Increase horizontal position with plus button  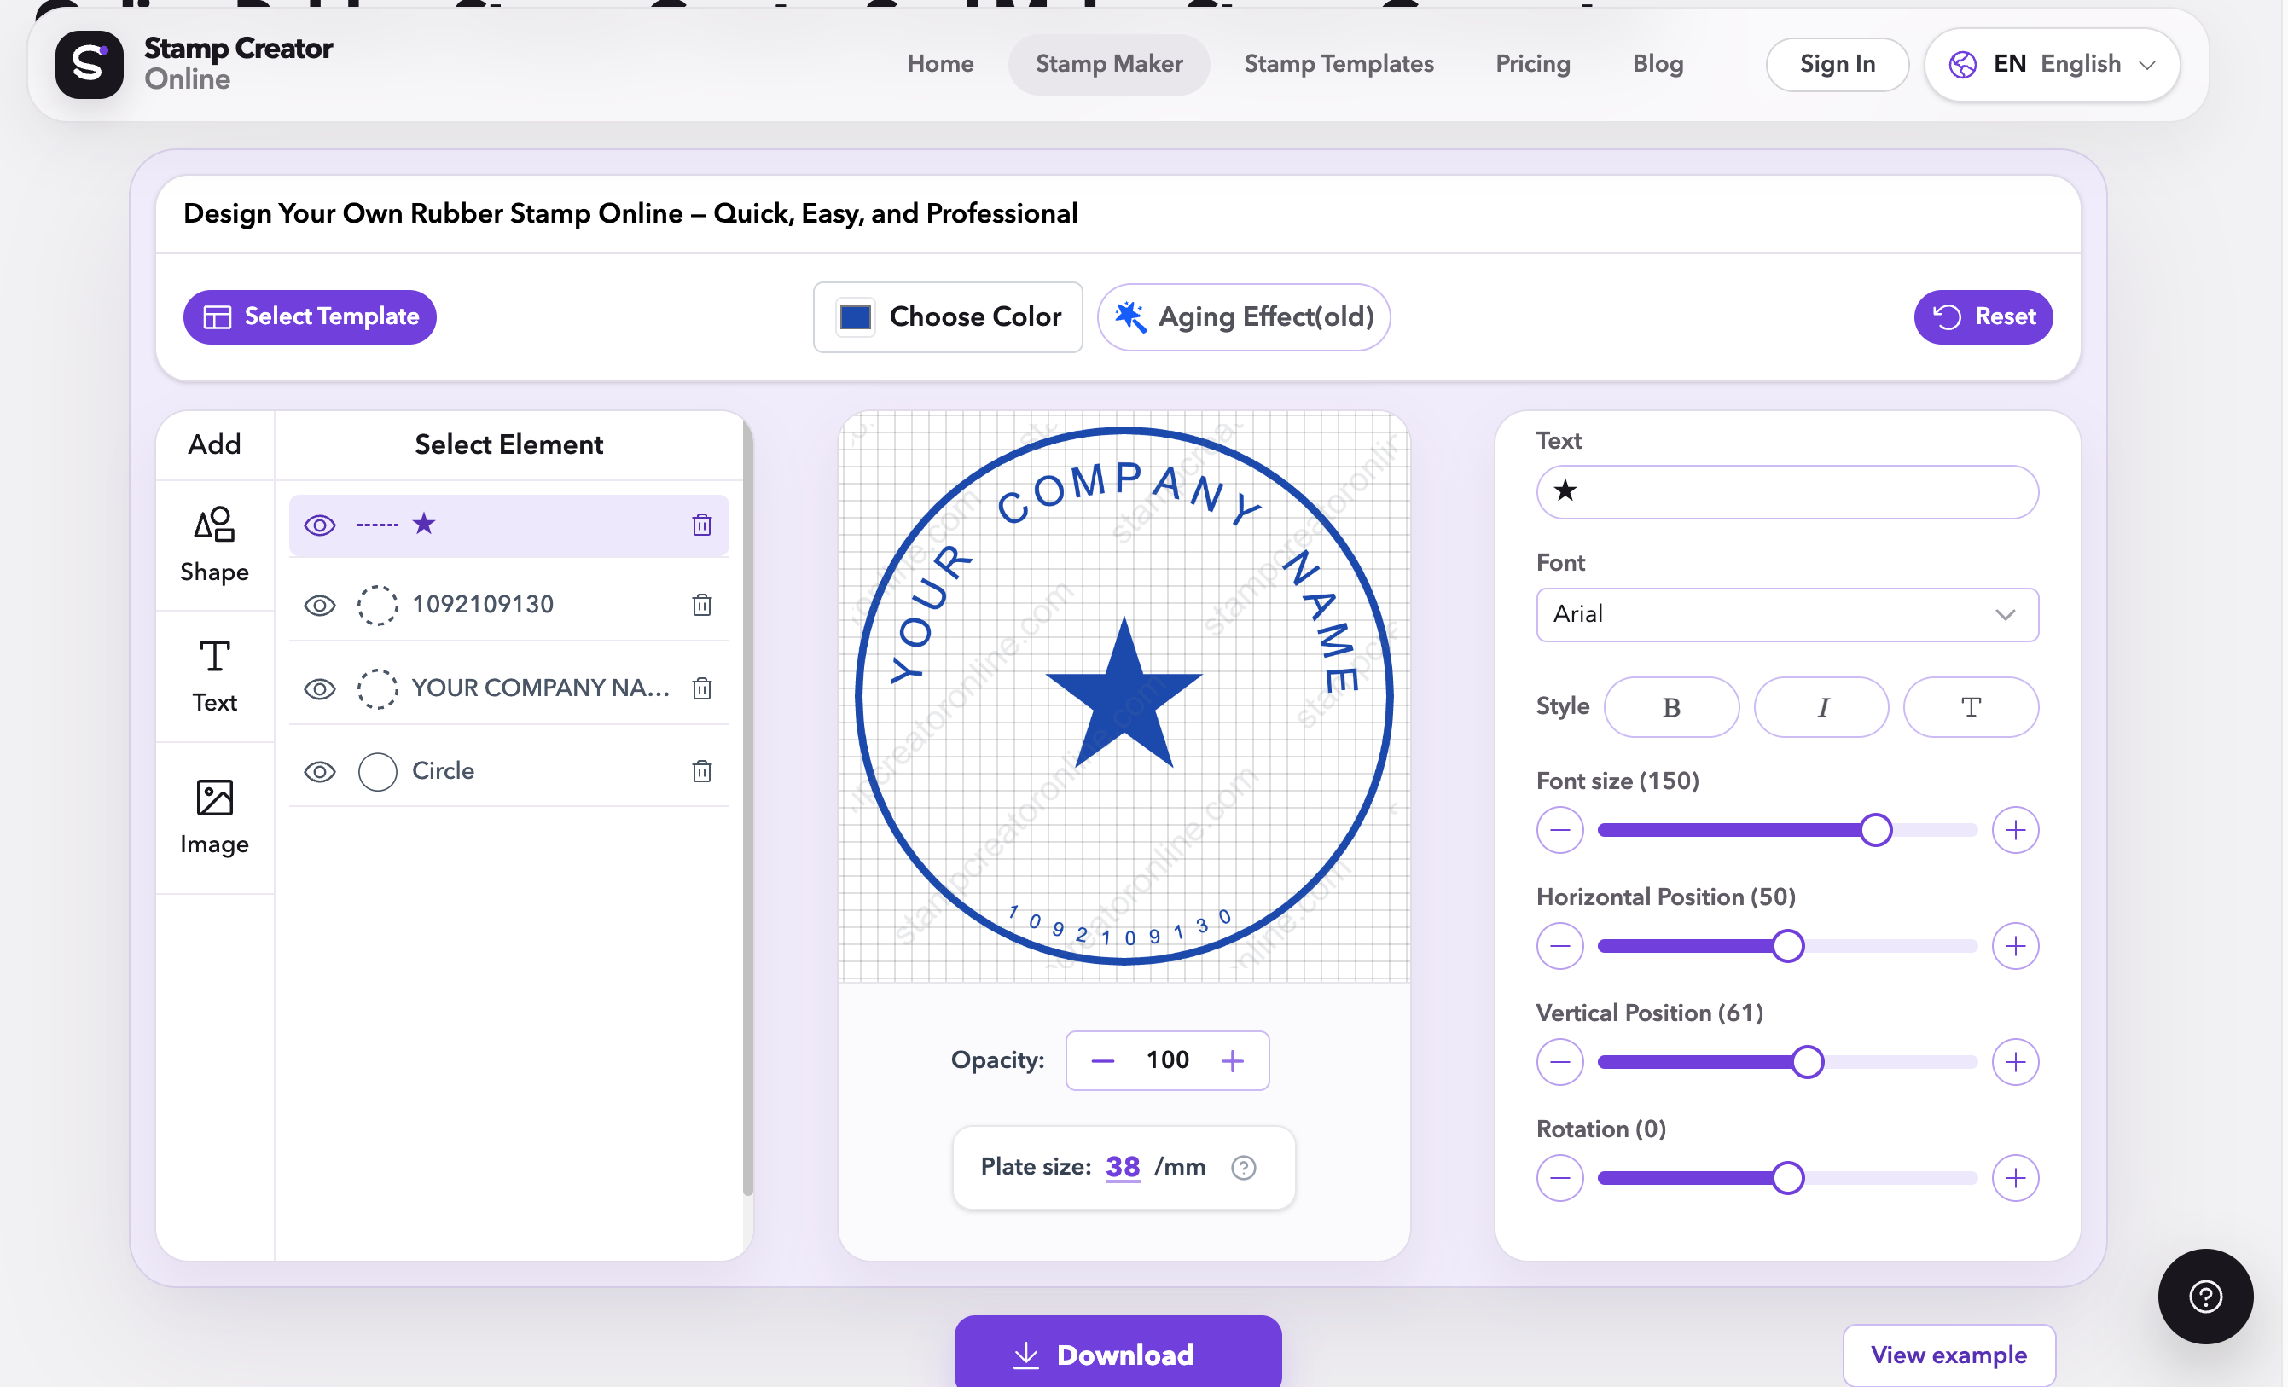(x=2015, y=946)
